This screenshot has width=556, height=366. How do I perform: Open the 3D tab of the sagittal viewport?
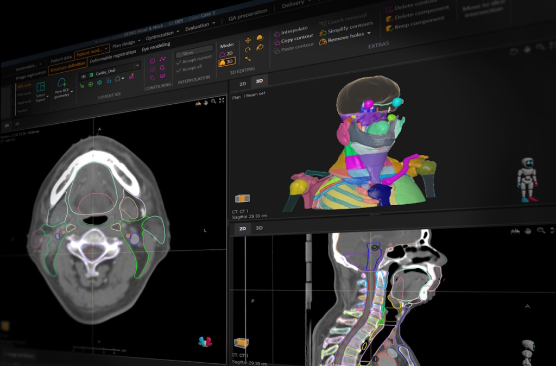coord(258,228)
